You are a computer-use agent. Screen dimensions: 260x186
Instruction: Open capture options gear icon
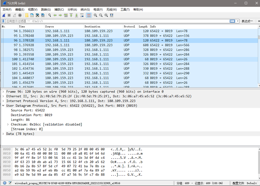point(20,15)
